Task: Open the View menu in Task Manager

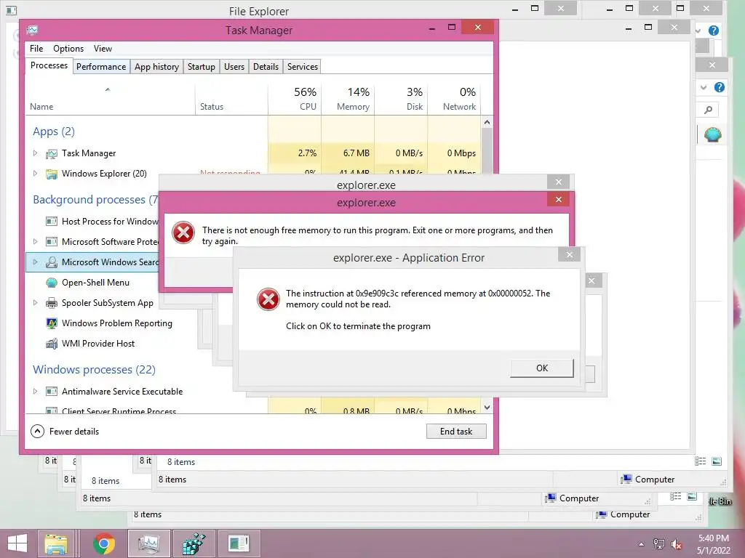Action: (103, 49)
